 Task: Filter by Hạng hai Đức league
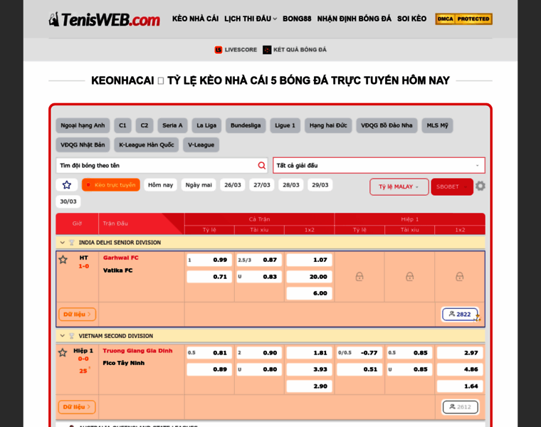[328, 125]
